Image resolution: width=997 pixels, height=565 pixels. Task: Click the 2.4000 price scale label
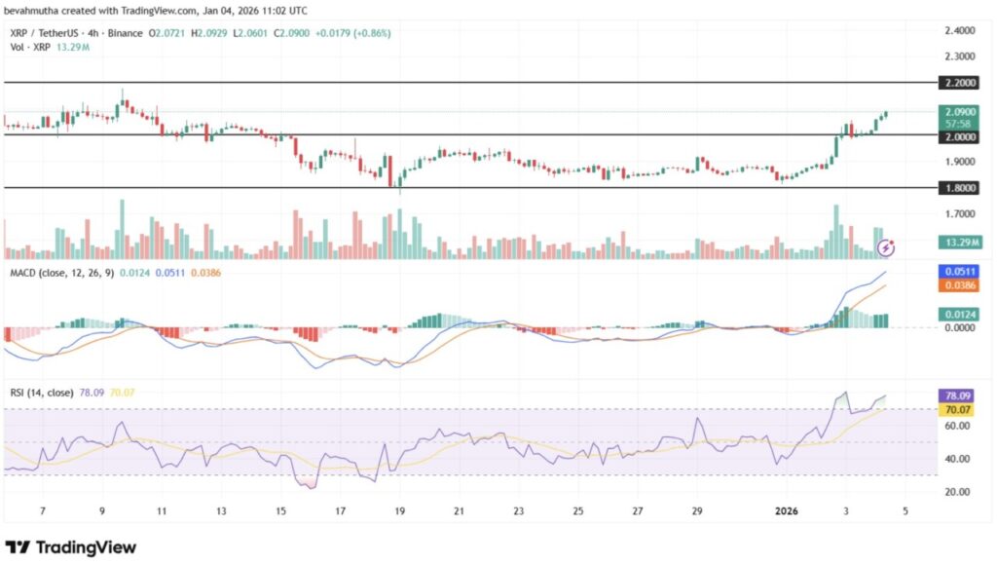click(960, 31)
